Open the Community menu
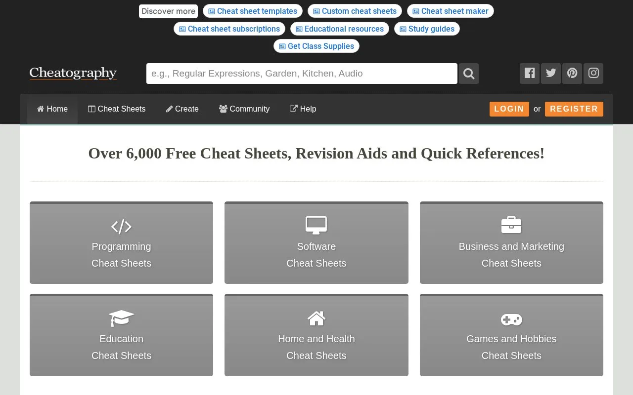 [x=244, y=109]
